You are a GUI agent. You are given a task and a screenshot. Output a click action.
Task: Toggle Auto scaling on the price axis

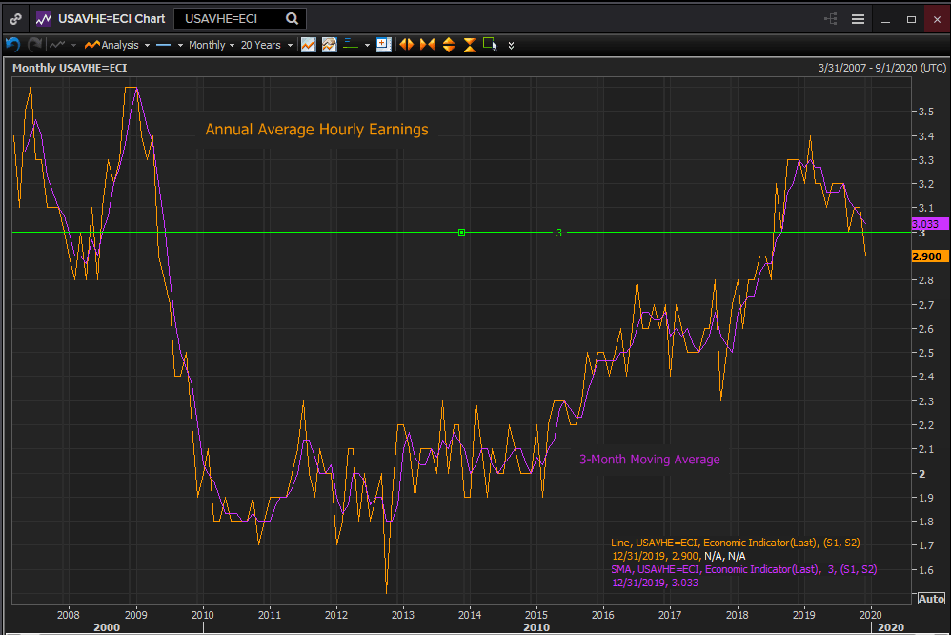(930, 598)
